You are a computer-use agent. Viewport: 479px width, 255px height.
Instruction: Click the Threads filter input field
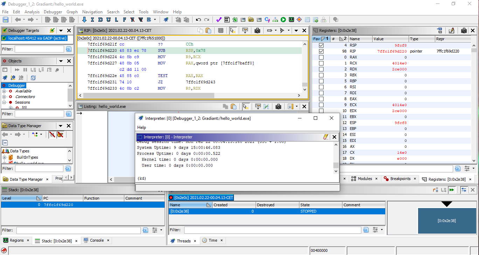(x=273, y=230)
